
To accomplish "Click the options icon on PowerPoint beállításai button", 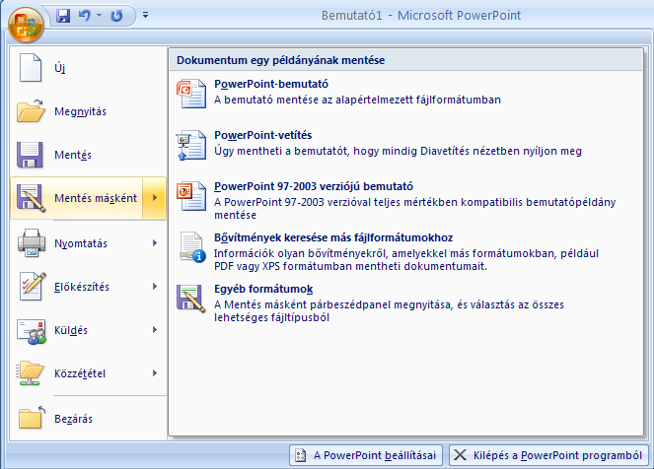I will click(x=300, y=455).
